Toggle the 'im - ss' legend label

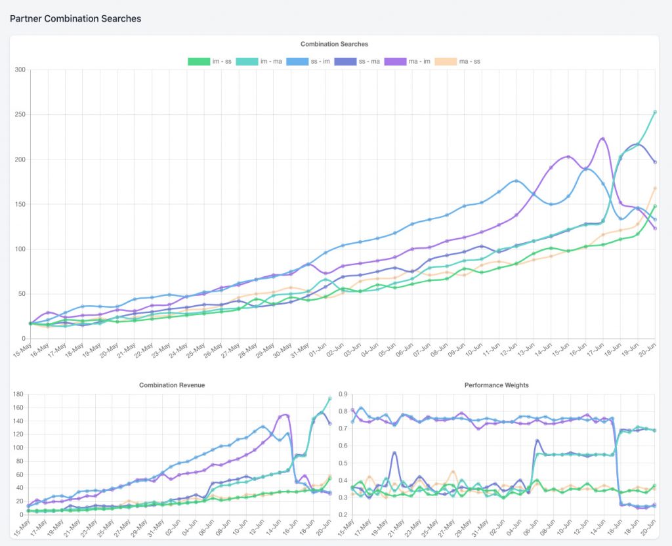coord(222,61)
